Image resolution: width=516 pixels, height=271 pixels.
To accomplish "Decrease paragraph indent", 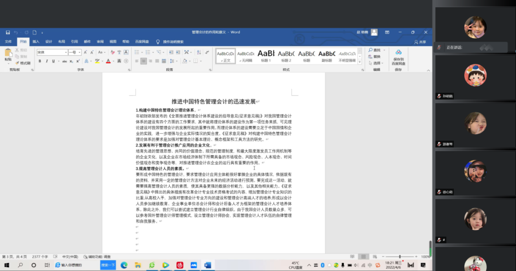I will click(171, 52).
